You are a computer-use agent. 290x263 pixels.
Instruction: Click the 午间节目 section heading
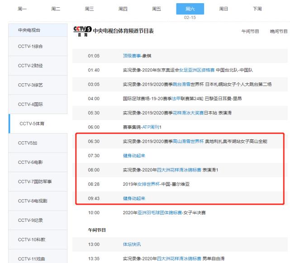coord(97,230)
